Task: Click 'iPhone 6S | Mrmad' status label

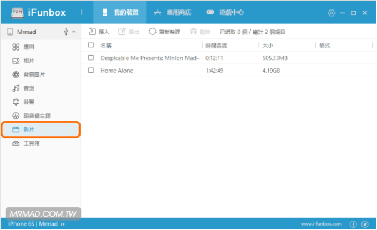Action: pyautogui.click(x=33, y=224)
